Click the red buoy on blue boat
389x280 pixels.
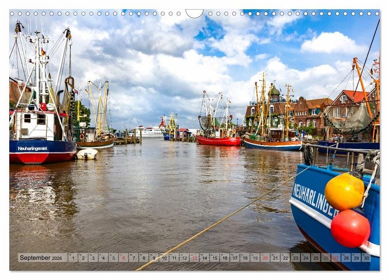coord(350,229)
